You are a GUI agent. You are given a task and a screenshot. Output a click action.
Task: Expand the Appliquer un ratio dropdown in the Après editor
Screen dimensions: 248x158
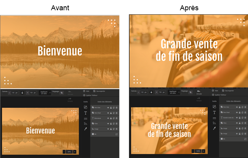(x=173, y=92)
